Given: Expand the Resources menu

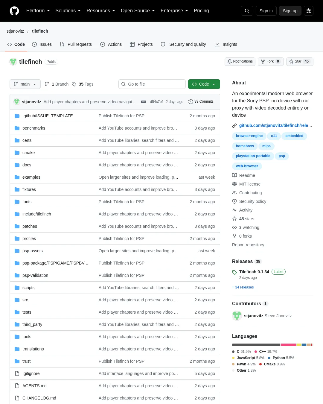Looking at the screenshot, I should [100, 11].
